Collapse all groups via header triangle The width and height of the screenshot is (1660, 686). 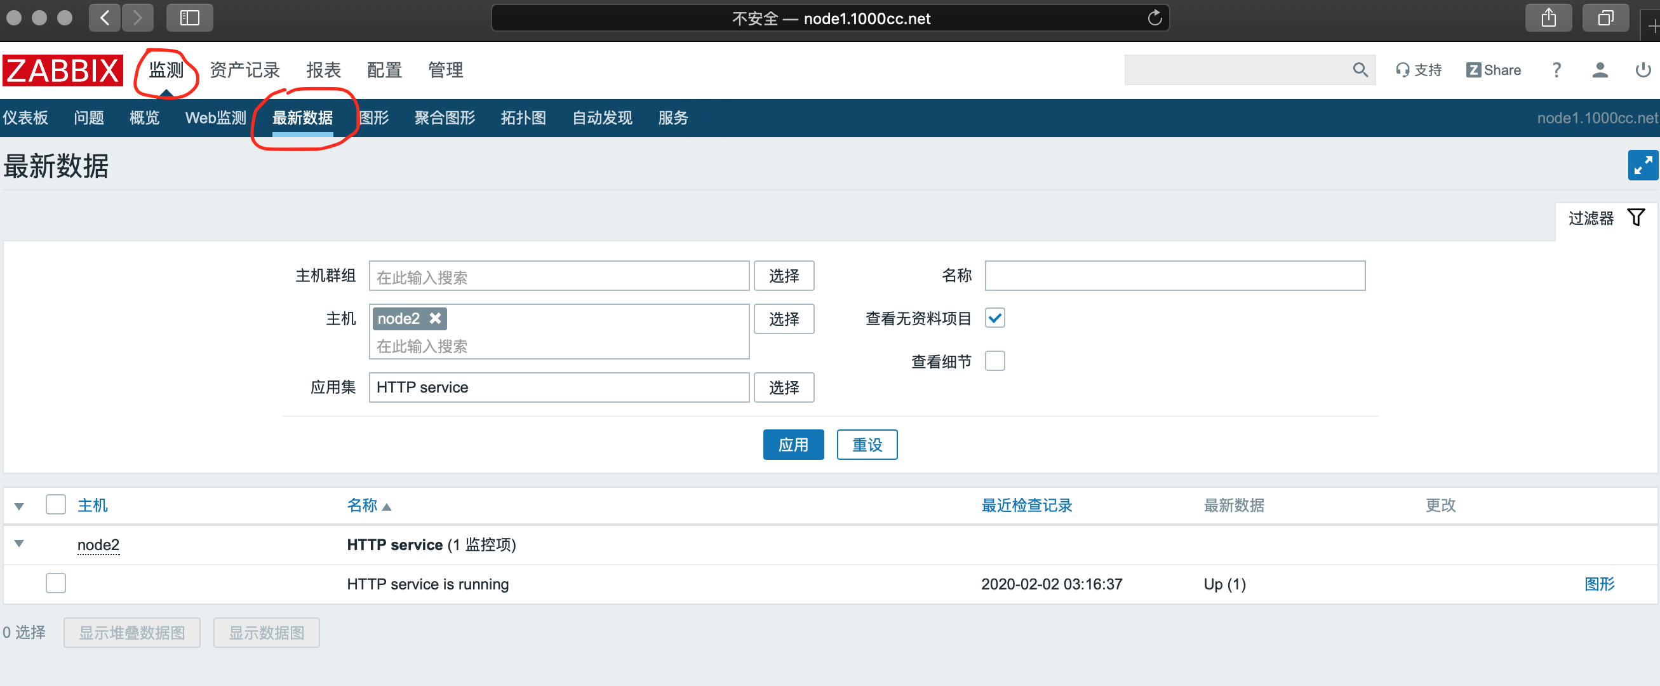click(19, 506)
